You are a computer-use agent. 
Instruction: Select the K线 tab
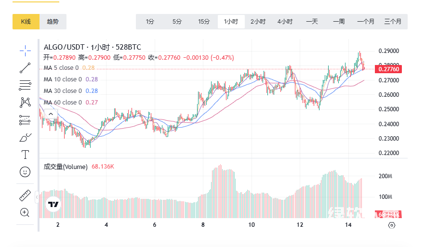26,22
